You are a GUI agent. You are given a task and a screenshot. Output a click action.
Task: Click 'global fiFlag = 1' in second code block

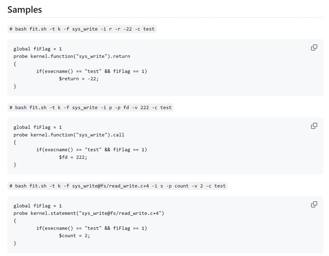pos(37,128)
